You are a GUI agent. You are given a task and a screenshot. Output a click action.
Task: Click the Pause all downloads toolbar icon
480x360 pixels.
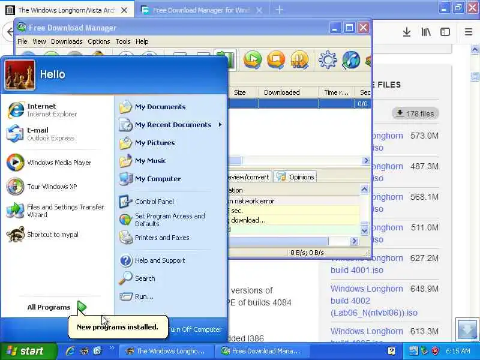tap(299, 59)
